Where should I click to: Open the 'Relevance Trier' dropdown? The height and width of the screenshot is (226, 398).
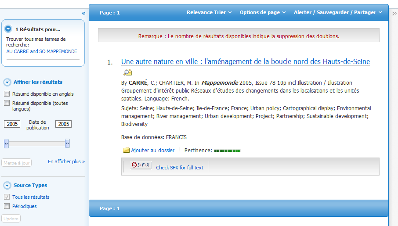209,12
